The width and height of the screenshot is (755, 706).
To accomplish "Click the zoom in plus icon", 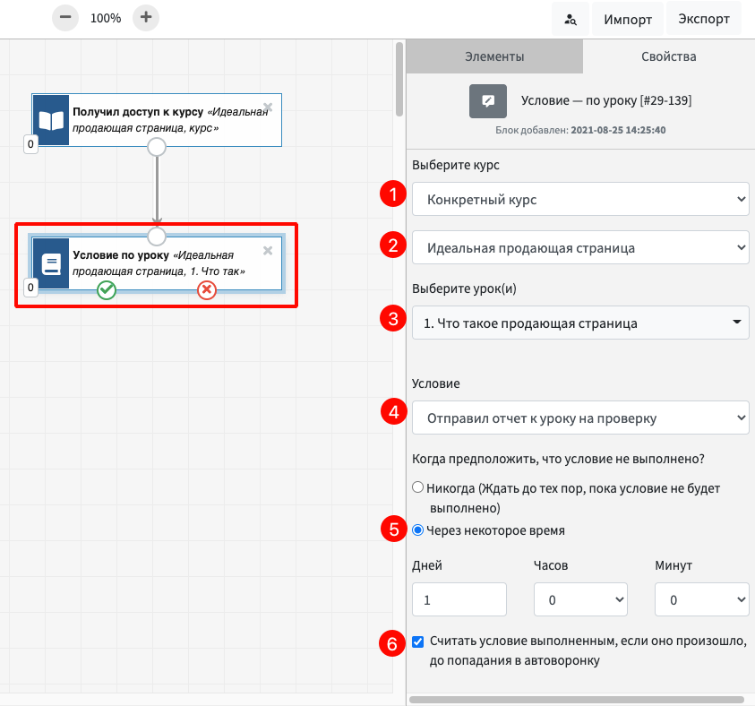I will pos(146,17).
